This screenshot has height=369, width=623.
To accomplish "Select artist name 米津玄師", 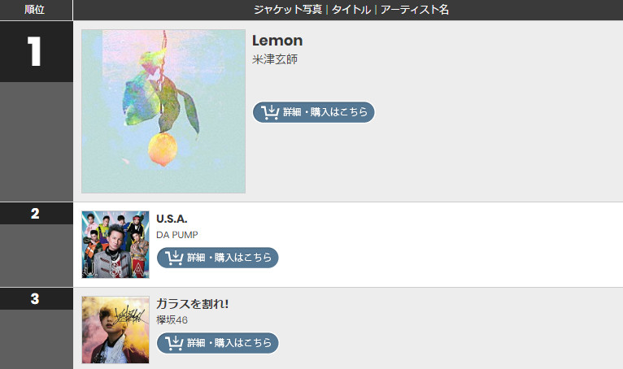I will pyautogui.click(x=275, y=59).
